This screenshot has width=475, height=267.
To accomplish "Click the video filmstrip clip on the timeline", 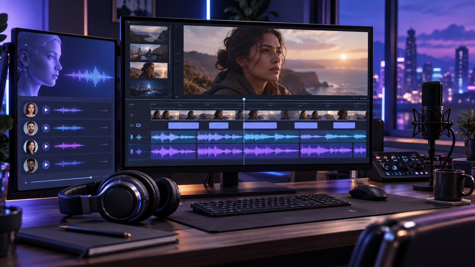I will pos(259,115).
